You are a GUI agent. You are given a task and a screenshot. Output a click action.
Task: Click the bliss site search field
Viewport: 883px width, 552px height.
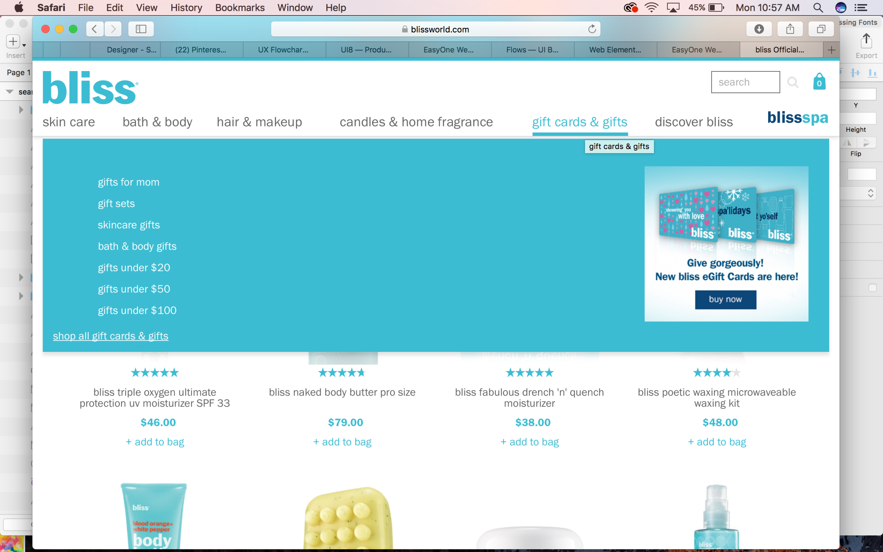(x=745, y=82)
